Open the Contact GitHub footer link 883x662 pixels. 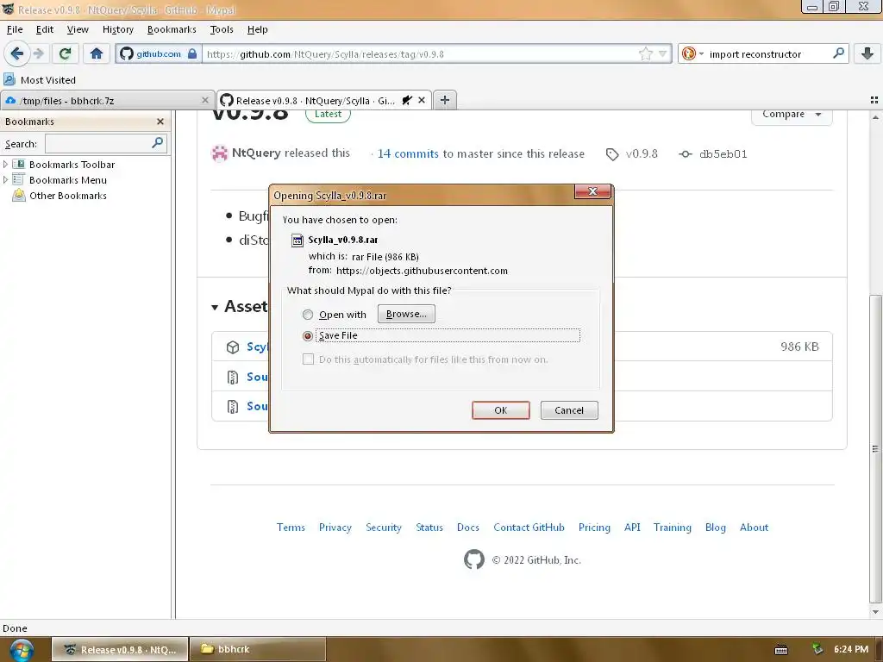(x=529, y=528)
